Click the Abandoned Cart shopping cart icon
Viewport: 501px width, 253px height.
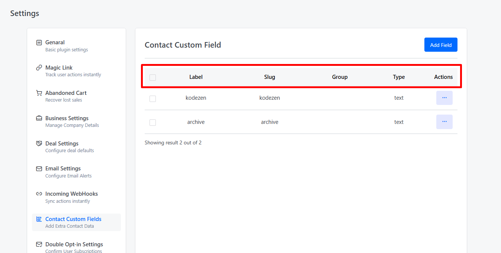coord(39,93)
